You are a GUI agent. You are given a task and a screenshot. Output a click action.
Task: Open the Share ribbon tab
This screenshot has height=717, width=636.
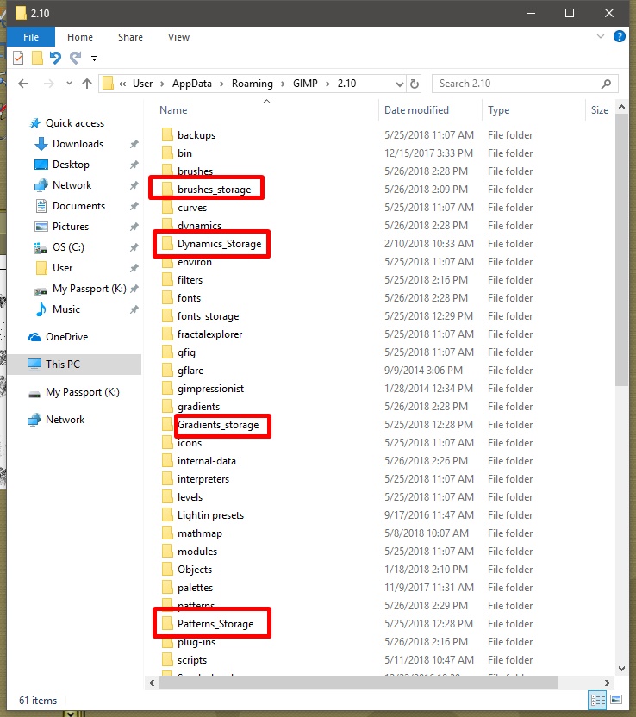coord(130,37)
